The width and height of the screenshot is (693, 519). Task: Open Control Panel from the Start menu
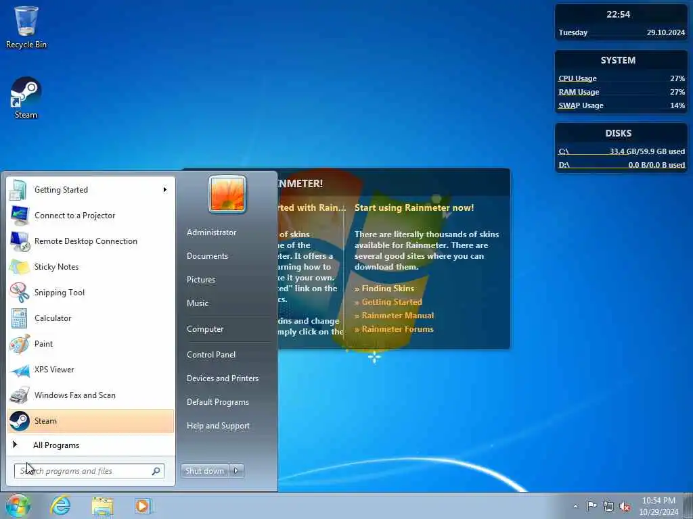pos(211,355)
